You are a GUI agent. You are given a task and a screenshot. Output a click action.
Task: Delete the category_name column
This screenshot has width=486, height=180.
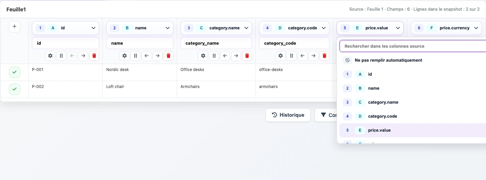click(247, 56)
